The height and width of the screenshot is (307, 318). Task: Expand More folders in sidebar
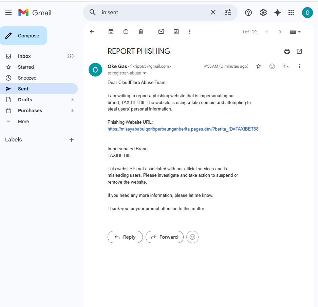tap(39, 121)
